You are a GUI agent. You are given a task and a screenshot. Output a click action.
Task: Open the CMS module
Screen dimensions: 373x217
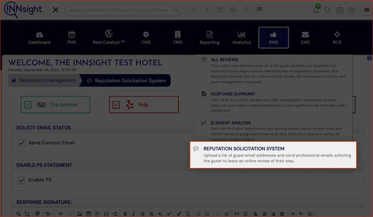[146, 38]
